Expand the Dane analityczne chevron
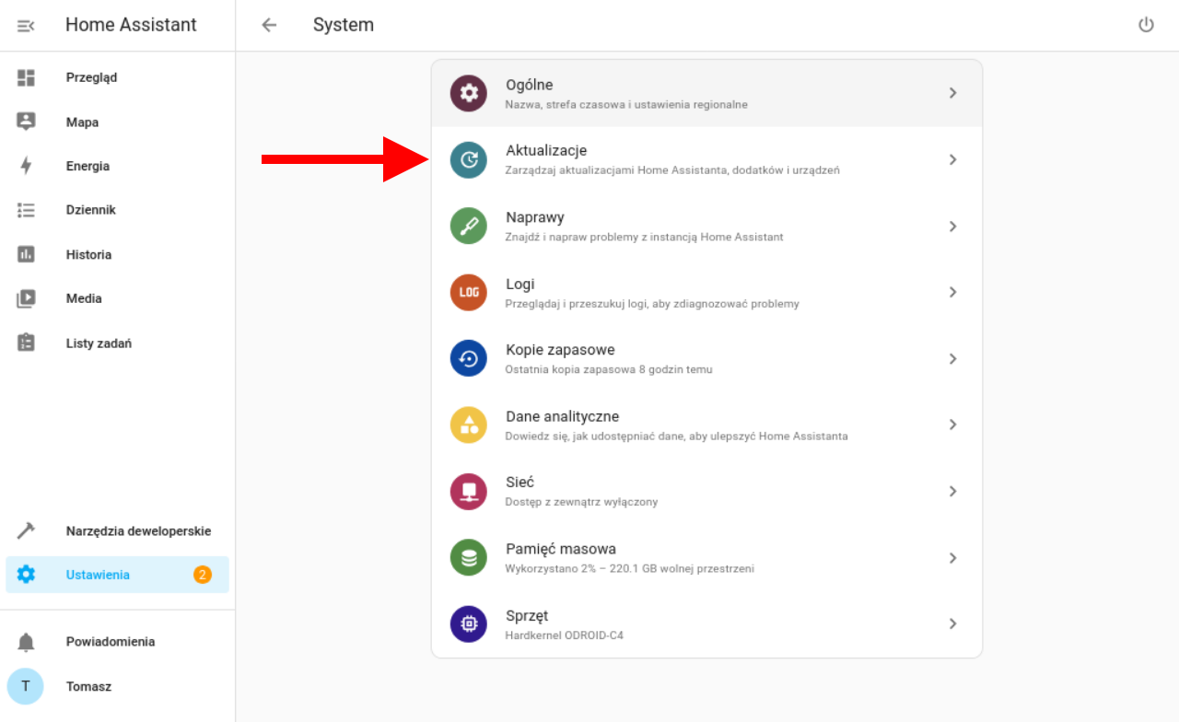The width and height of the screenshot is (1179, 722). point(952,425)
